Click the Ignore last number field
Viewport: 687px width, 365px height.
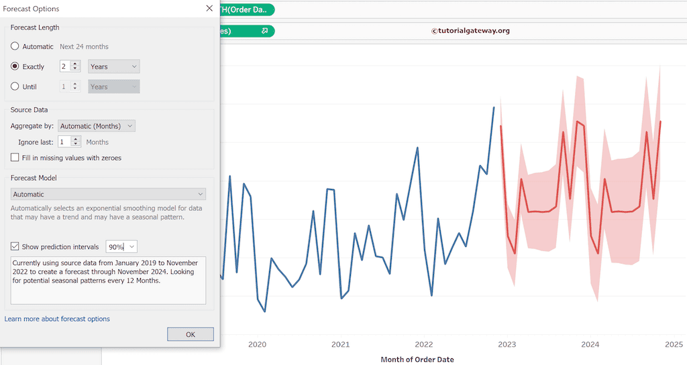pos(64,142)
